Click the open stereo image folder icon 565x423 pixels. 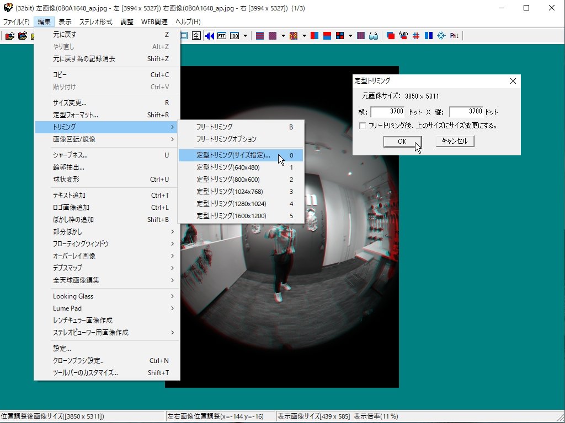coord(10,36)
